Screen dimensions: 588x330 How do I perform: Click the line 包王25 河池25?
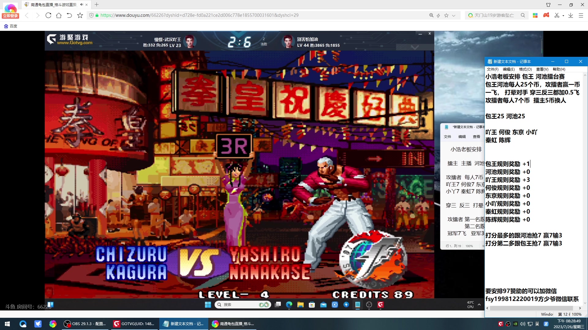[505, 116]
